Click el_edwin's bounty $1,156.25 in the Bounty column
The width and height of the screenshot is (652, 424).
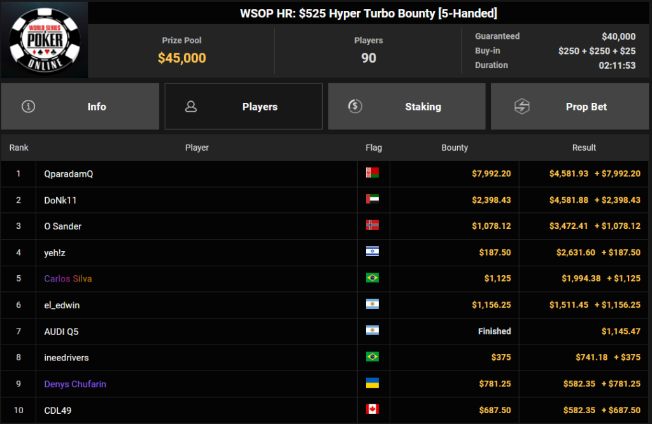click(492, 305)
